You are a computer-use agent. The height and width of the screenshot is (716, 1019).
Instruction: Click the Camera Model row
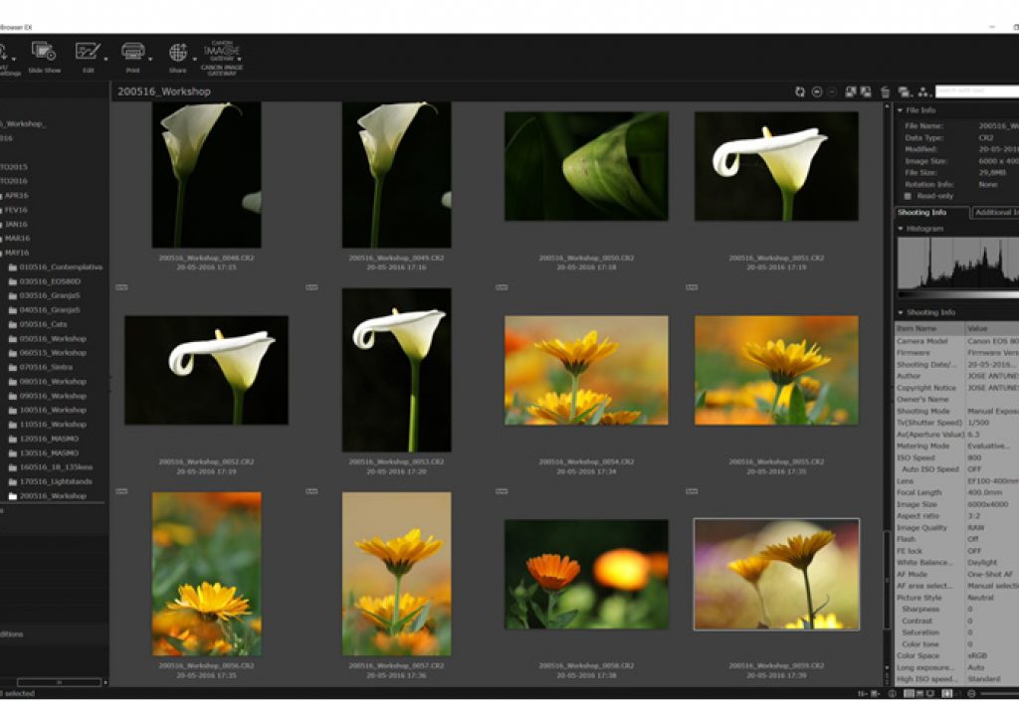(x=956, y=341)
